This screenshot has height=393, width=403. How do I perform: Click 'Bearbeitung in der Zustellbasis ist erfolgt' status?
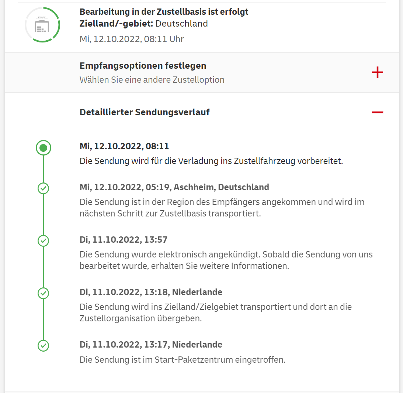(x=164, y=12)
